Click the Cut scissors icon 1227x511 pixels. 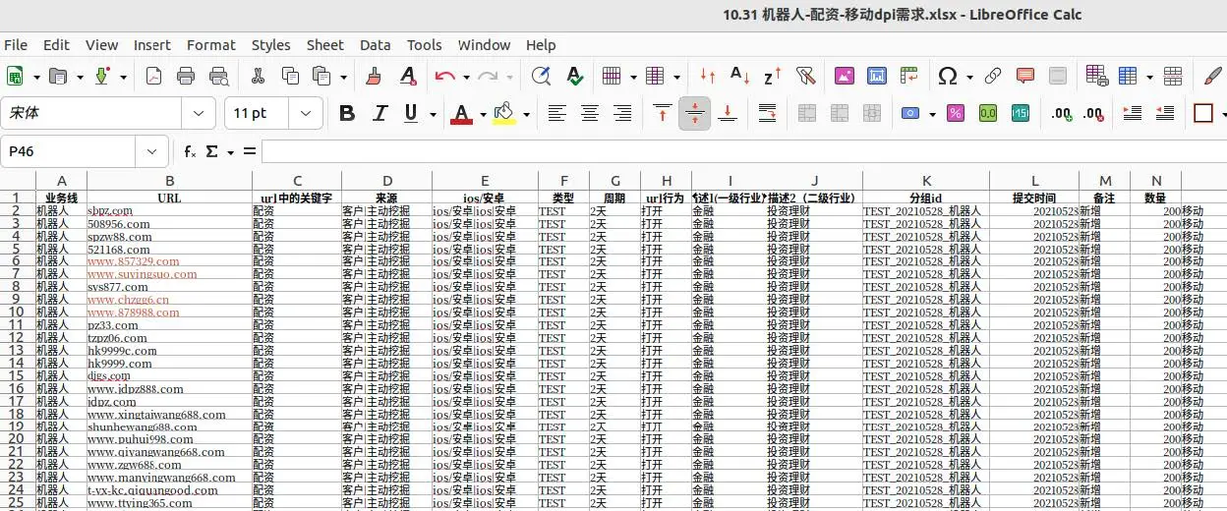[258, 76]
